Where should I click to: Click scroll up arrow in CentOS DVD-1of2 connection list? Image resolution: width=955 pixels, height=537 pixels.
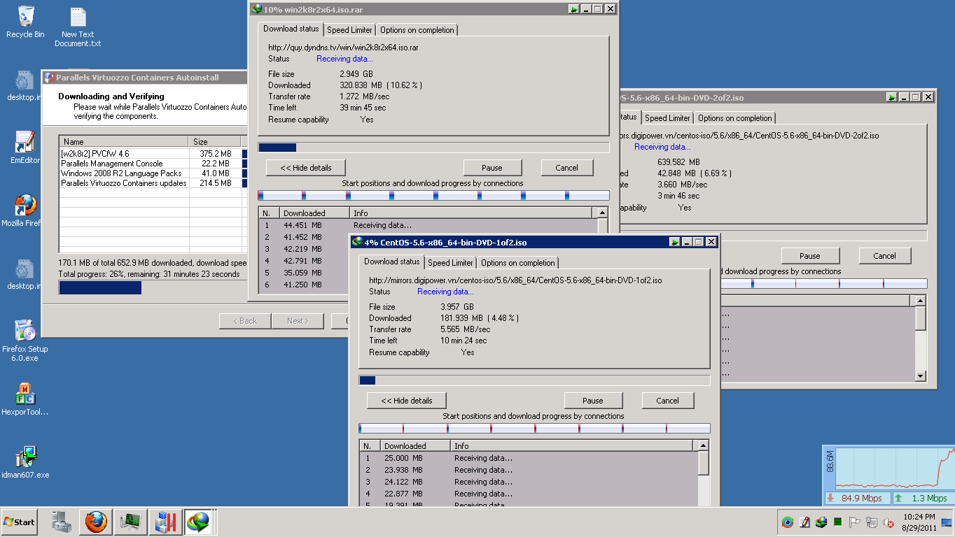(703, 445)
